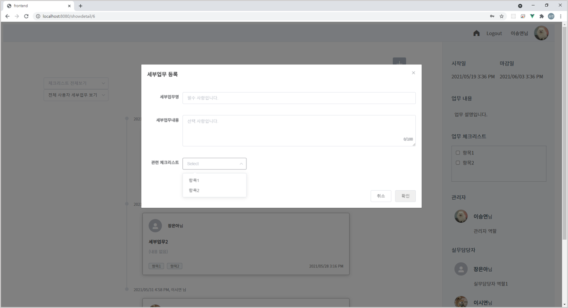Viewport: 568px width, 308px height.
Task: Open the browser extensions puzzle icon
Action: [541, 16]
